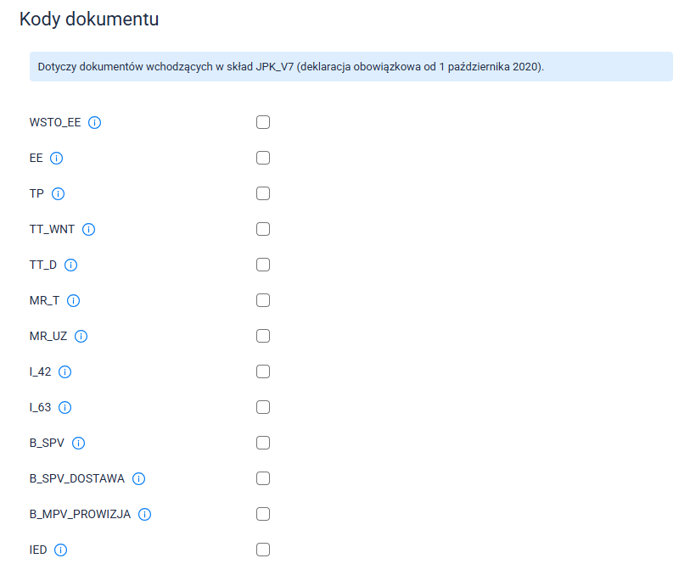Screen dimensions: 690x575
Task: Mark the TT_WNT checkbox
Action: click(263, 229)
